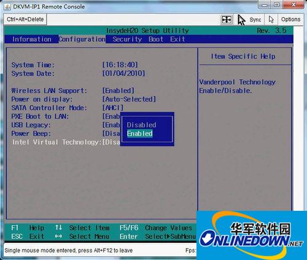Viewport: 307px width, 260px height.
Task: Choose Disabled in the popup list
Action: 141,125
